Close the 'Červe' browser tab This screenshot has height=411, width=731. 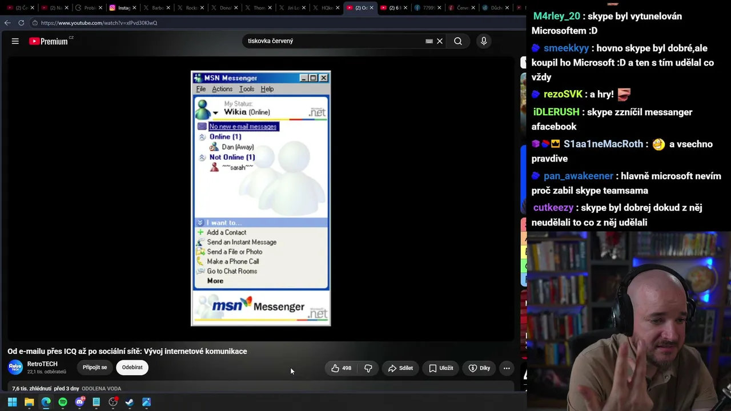(473, 8)
